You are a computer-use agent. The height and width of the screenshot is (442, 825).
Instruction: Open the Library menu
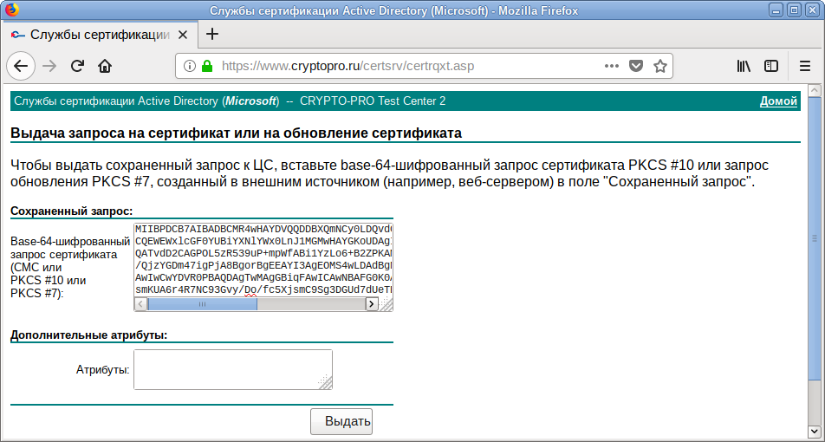(x=744, y=66)
